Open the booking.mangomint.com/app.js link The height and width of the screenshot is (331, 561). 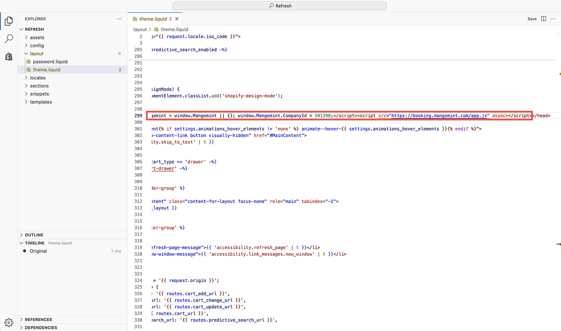440,116
